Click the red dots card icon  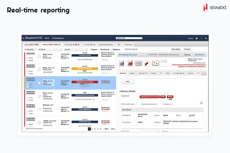pyautogui.click(x=156, y=63)
